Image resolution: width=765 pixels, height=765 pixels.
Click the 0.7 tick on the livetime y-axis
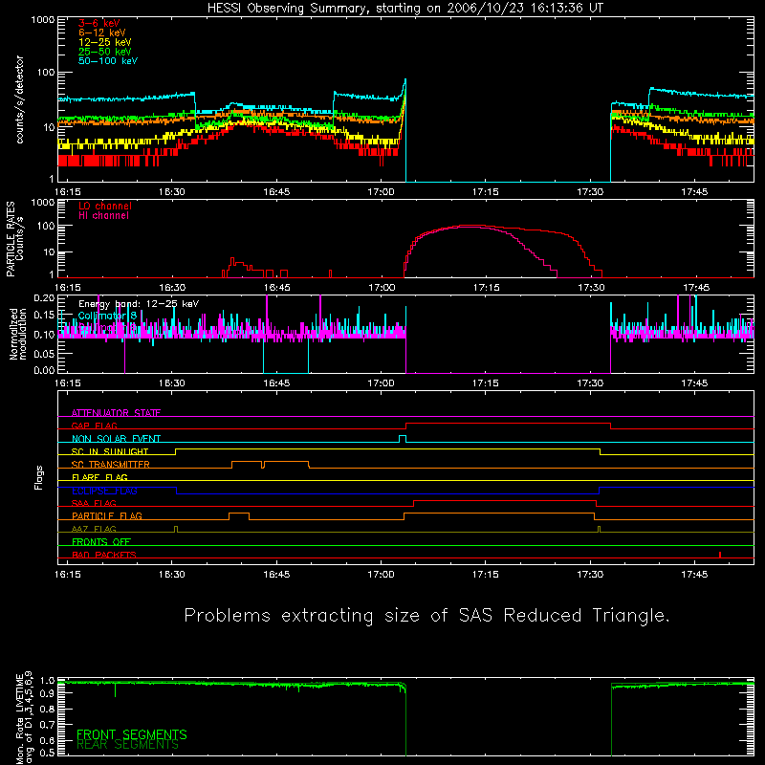click(x=47, y=725)
